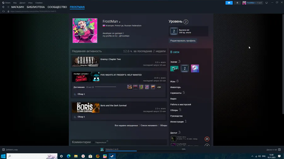Switch to БИБЛИОТЕКА tab

click(x=36, y=7)
